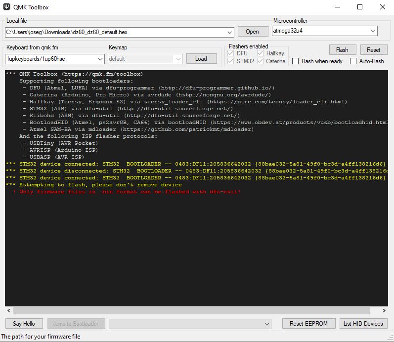The width and height of the screenshot is (394, 342).
Task: Click the log scroll left arrow
Action: (x=9, y=310)
